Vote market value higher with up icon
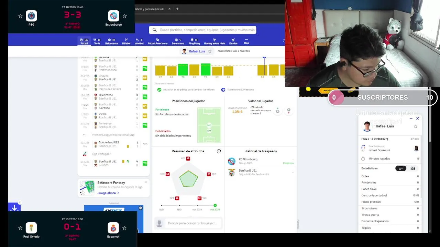Viewport: 440px width, 247px height. [278, 111]
